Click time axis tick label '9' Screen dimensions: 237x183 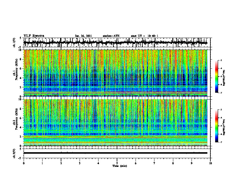[x=192, y=163]
